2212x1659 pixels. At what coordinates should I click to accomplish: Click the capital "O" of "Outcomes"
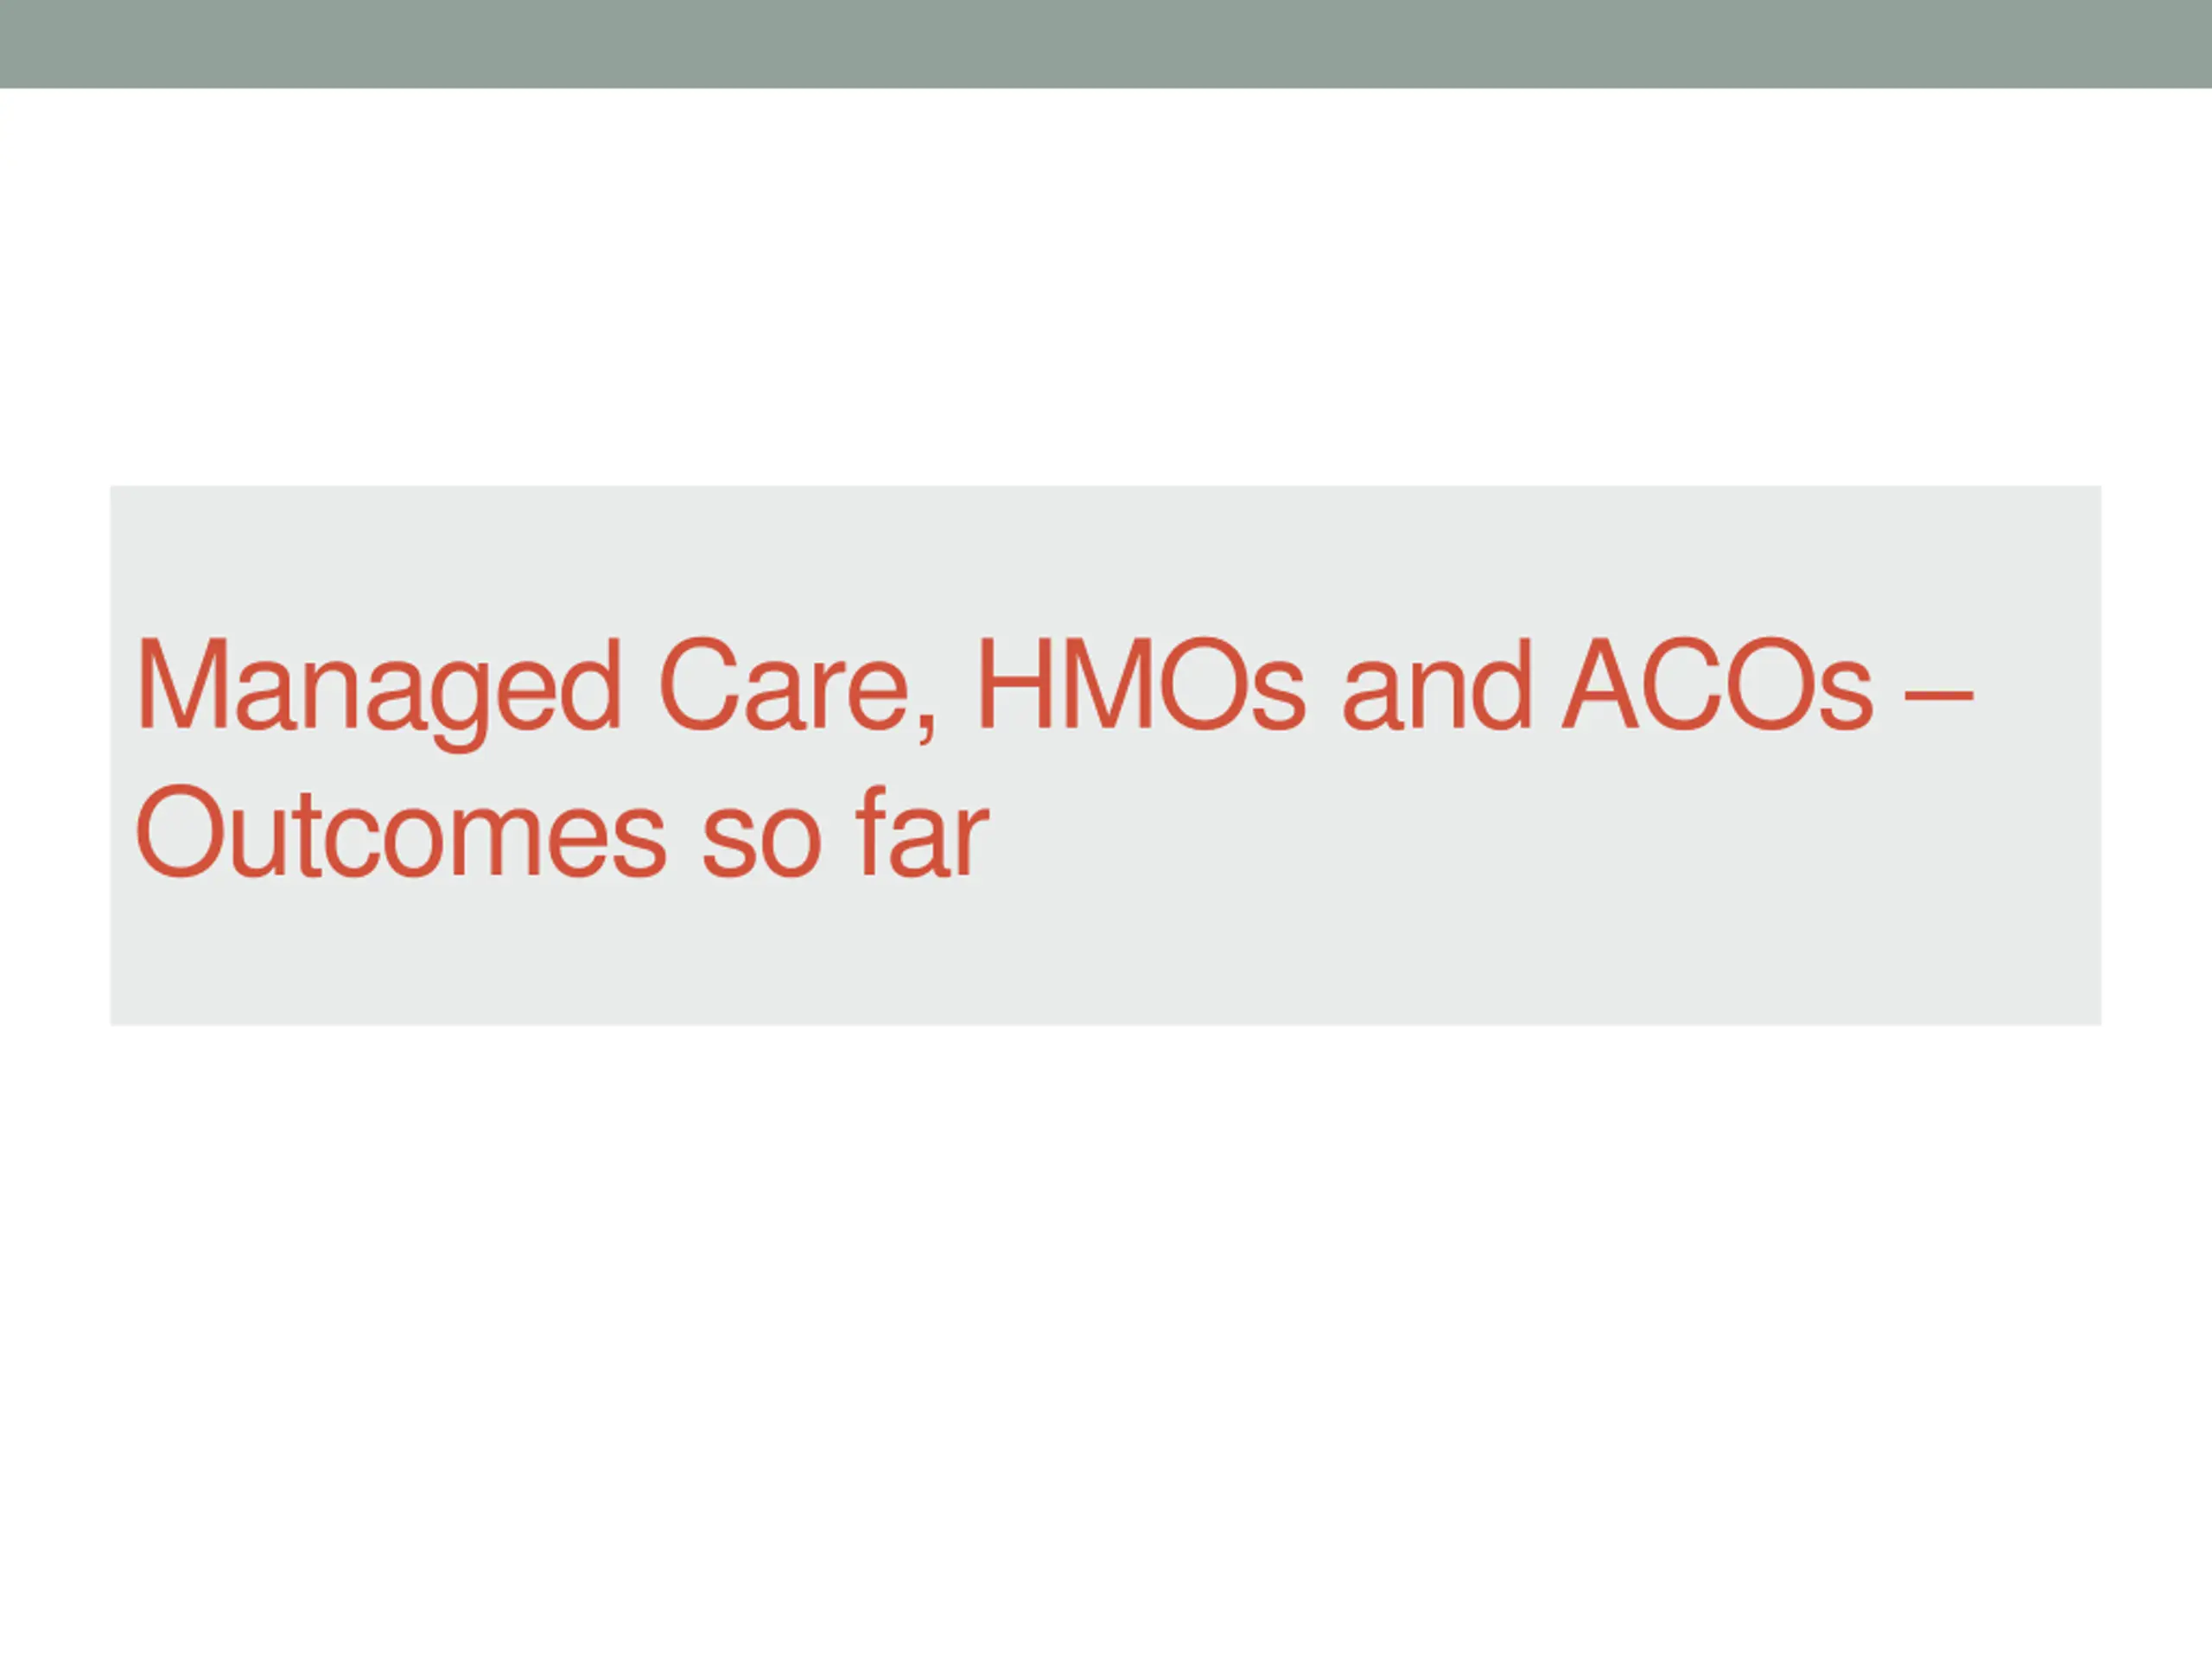tap(179, 833)
